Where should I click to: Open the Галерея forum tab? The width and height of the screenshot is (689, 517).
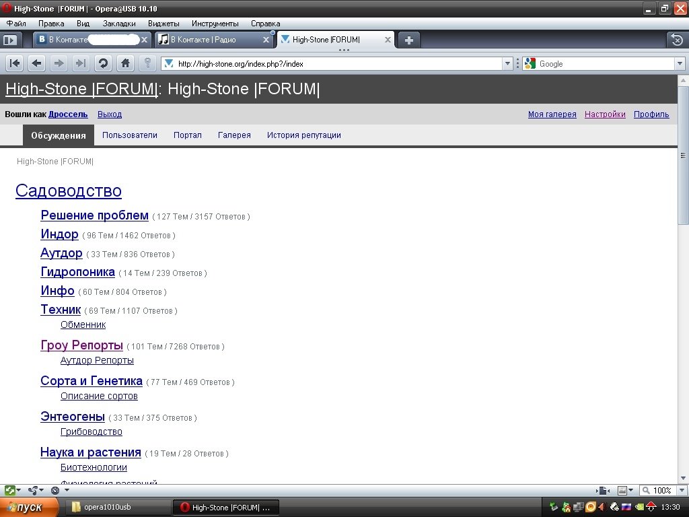234,135
